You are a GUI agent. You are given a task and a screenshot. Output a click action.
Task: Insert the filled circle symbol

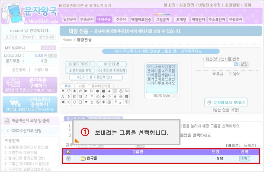coord(98,91)
